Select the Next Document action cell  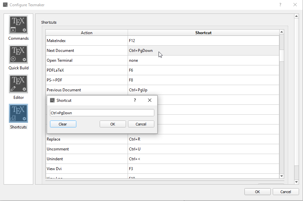(87, 51)
